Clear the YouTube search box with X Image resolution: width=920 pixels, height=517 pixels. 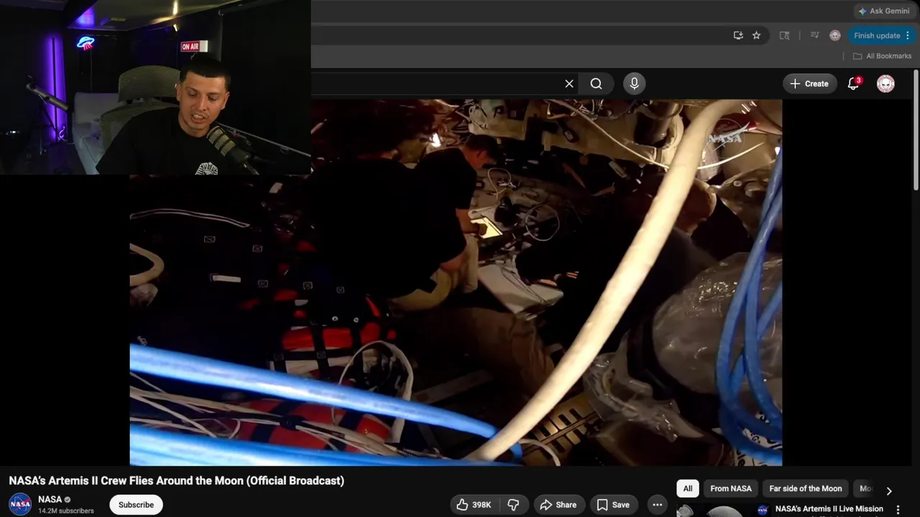569,83
